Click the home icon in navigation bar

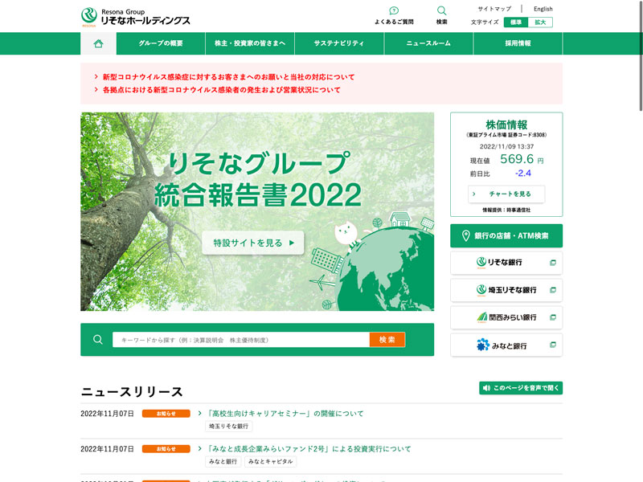point(98,43)
